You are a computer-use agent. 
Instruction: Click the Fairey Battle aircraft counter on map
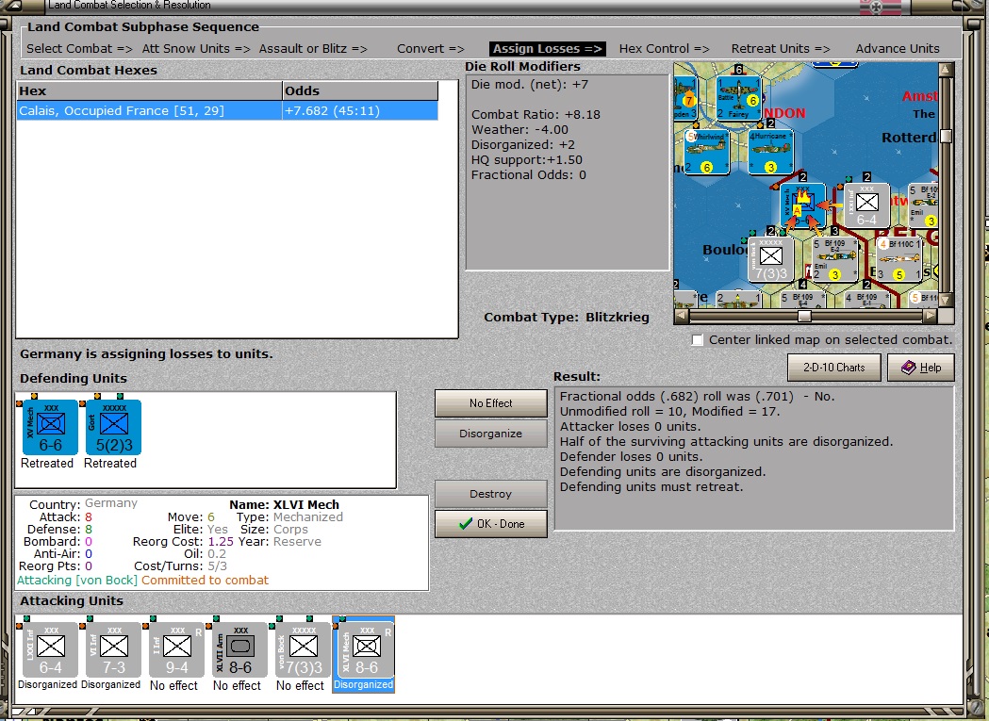(738, 98)
